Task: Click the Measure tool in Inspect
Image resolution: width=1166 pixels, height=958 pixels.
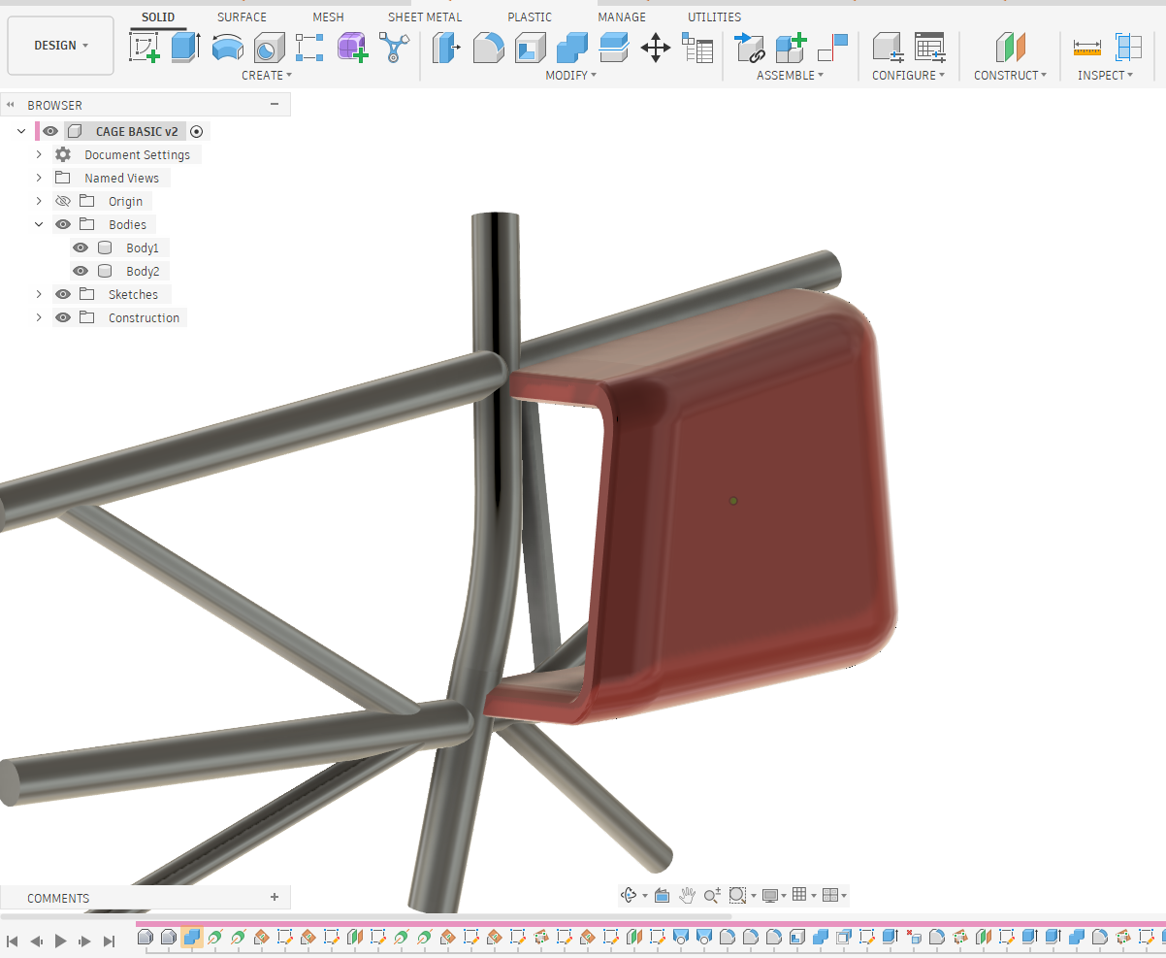Action: pos(1087,47)
